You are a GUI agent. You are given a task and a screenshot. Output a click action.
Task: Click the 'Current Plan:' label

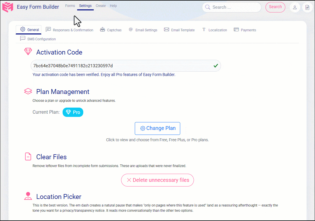tap(46, 112)
